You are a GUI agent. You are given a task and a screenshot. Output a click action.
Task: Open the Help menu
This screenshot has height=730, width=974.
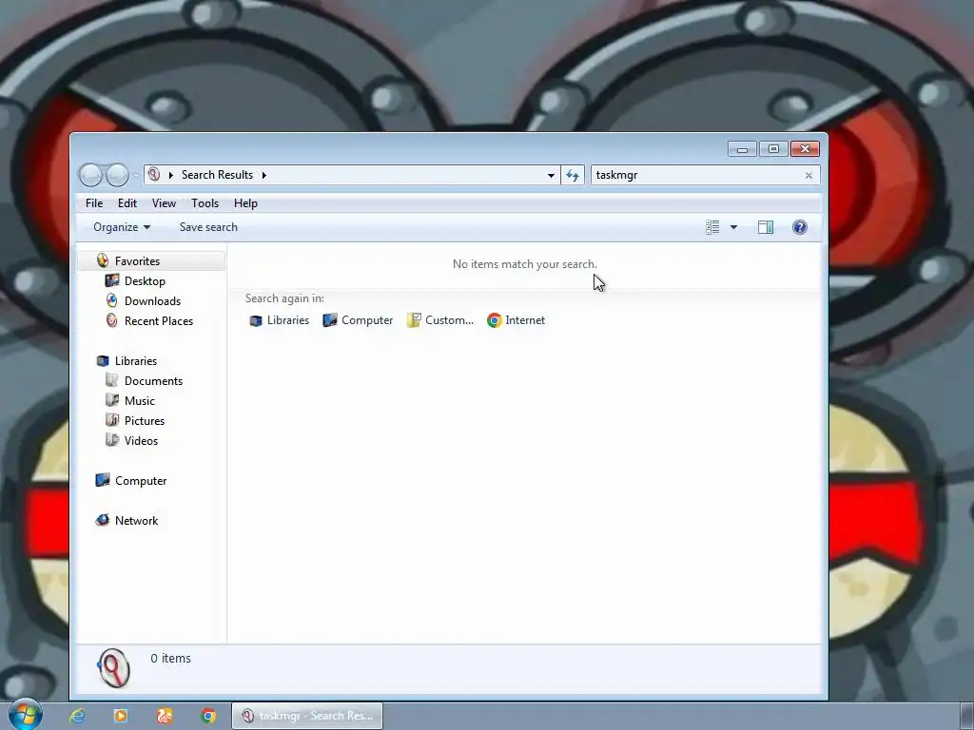click(245, 203)
